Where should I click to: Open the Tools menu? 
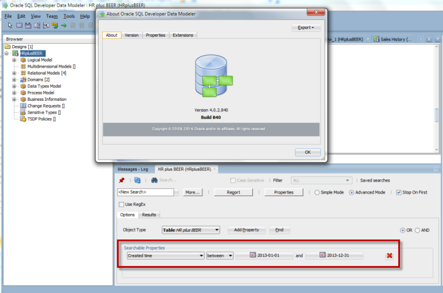click(x=69, y=16)
